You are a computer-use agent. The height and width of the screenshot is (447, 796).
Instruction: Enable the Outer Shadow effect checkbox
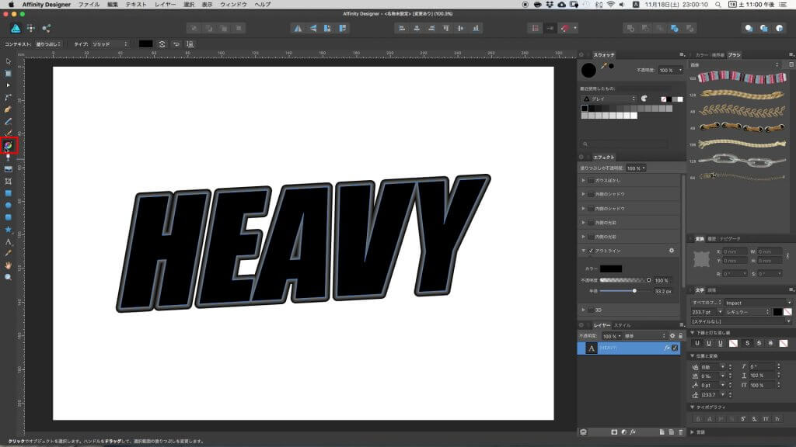(591, 194)
